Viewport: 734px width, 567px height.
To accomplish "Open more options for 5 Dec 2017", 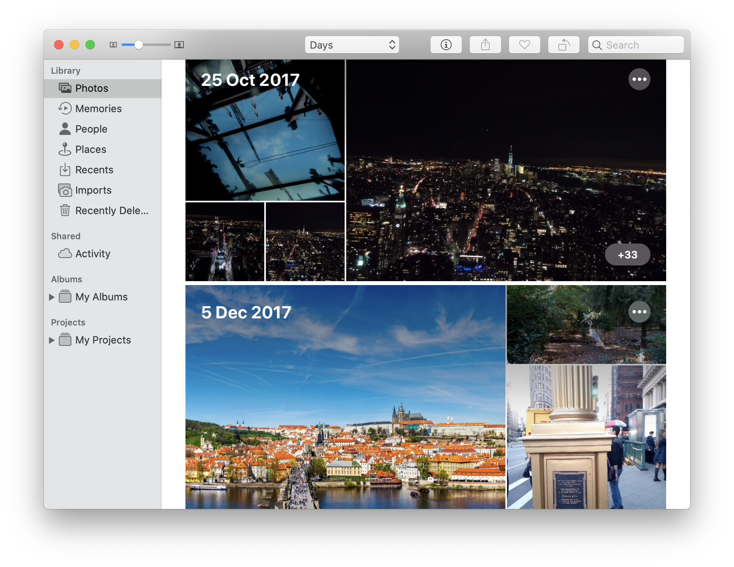I will (x=640, y=311).
